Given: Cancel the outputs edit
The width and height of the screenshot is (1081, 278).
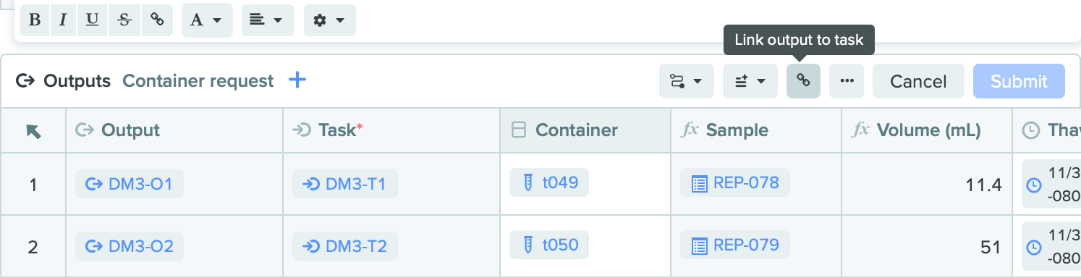Looking at the screenshot, I should pos(918,81).
